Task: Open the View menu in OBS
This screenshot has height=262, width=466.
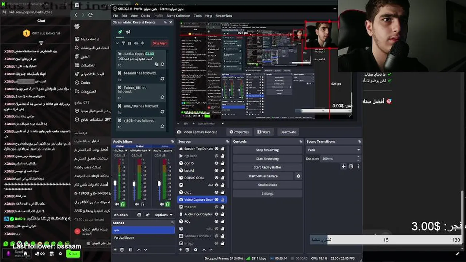Action: (134, 16)
